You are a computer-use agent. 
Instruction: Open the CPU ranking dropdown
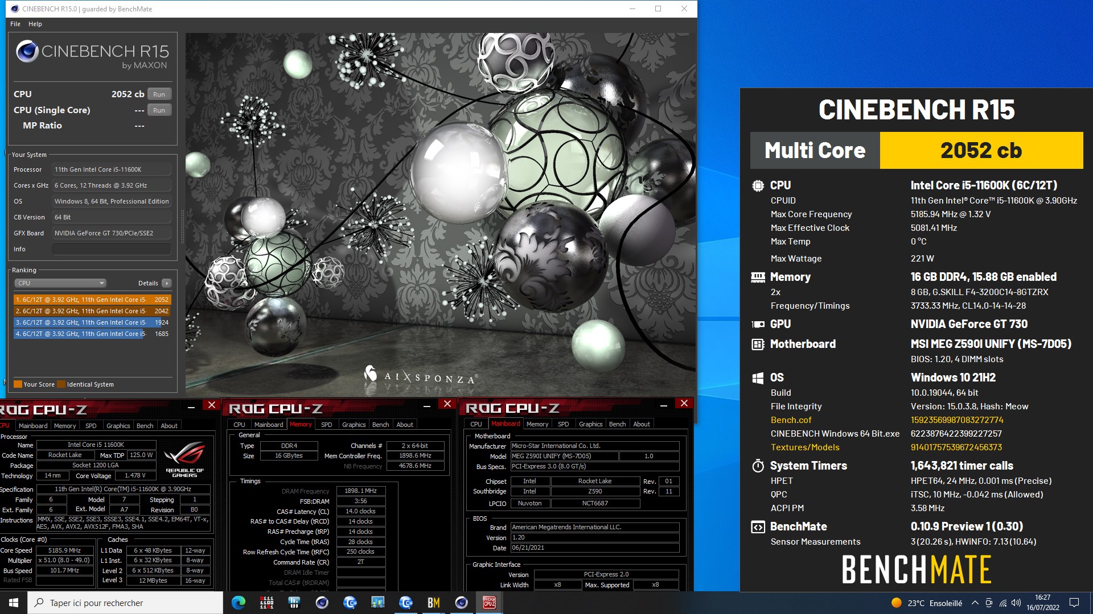60,283
